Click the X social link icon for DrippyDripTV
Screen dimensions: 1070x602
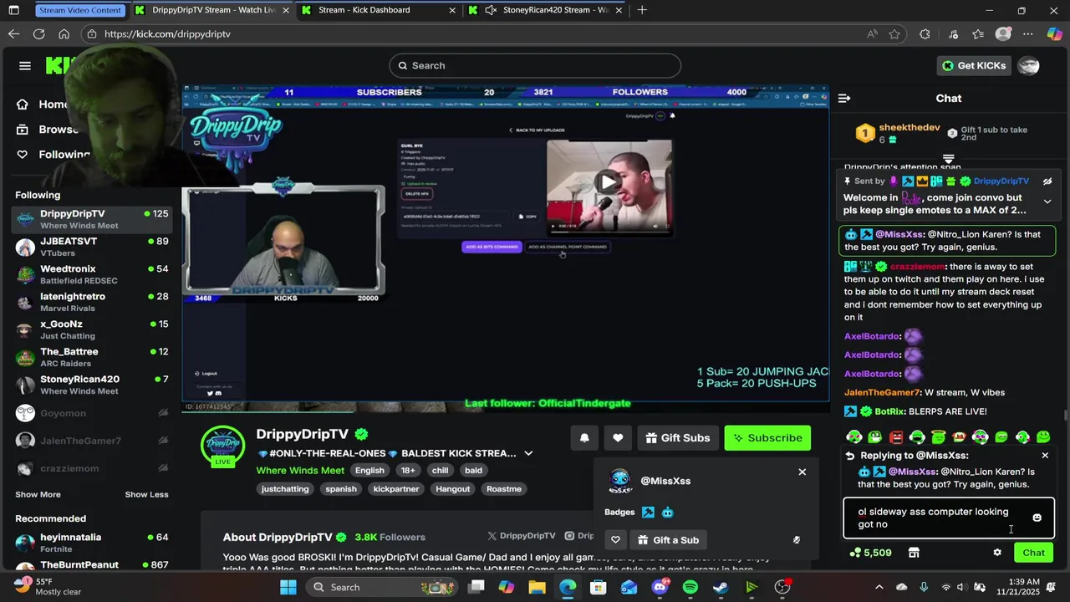click(492, 536)
